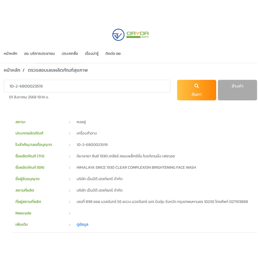Open the ดูข้อมูล link
The height and width of the screenshot is (258, 258).
82,224
